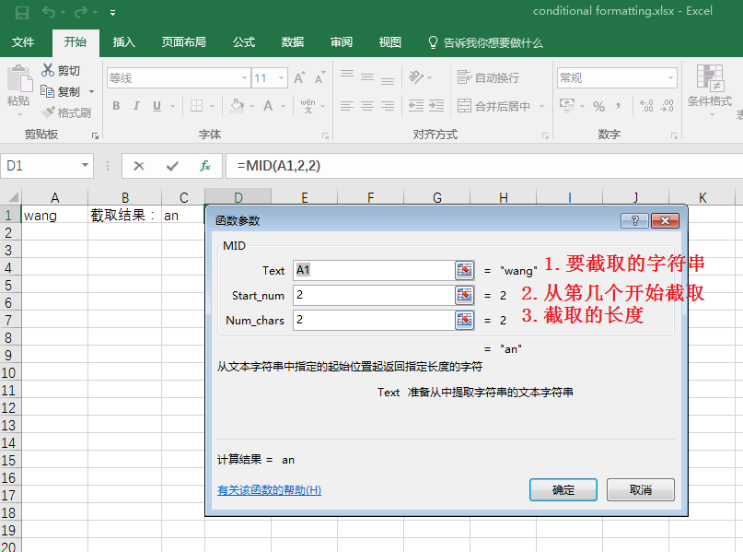Click the Redo arrow icon
743x552 pixels.
[x=81, y=12]
